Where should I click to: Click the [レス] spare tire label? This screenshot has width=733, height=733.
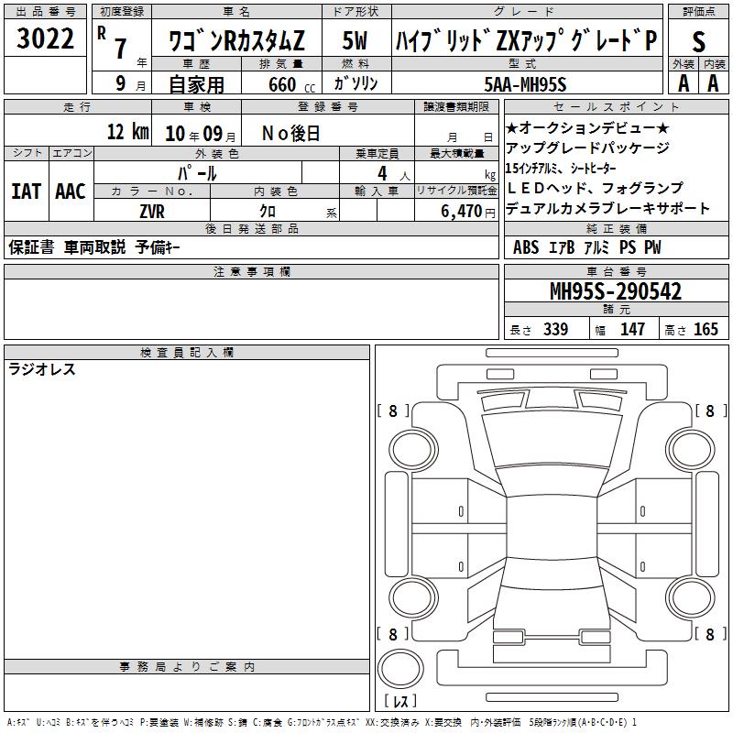tap(400, 701)
